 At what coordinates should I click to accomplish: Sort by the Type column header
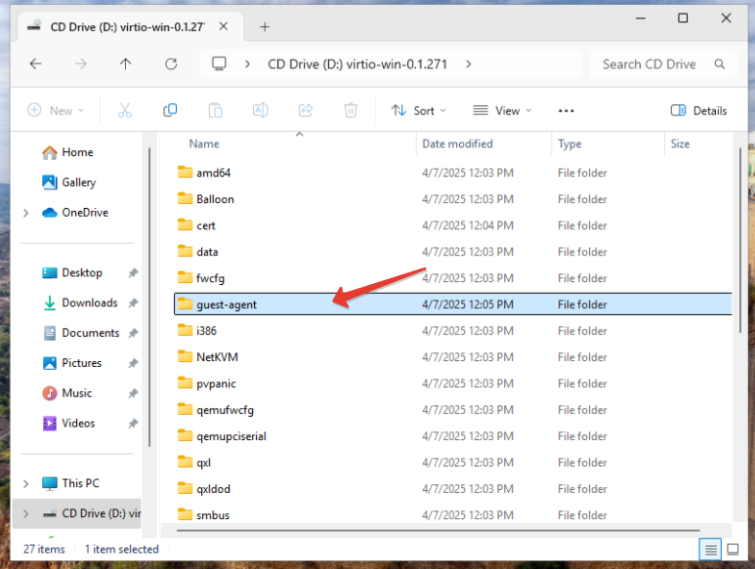[x=569, y=143]
